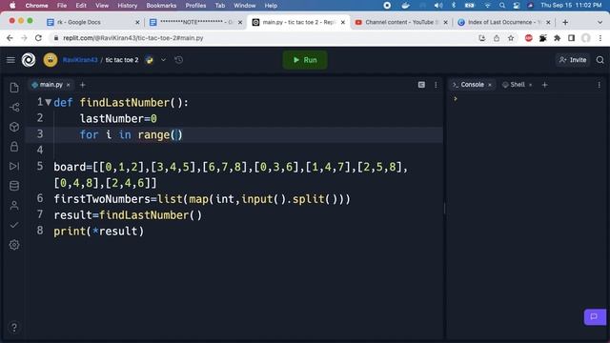Open Debugger sidebar icon
The image size is (610, 343).
[x=14, y=166]
